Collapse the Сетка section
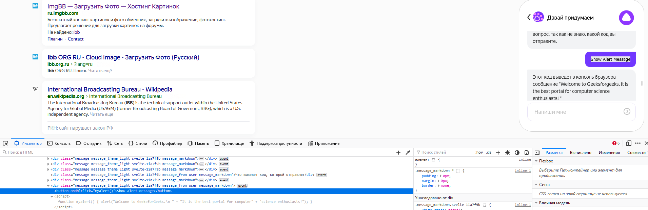 (x=536, y=185)
